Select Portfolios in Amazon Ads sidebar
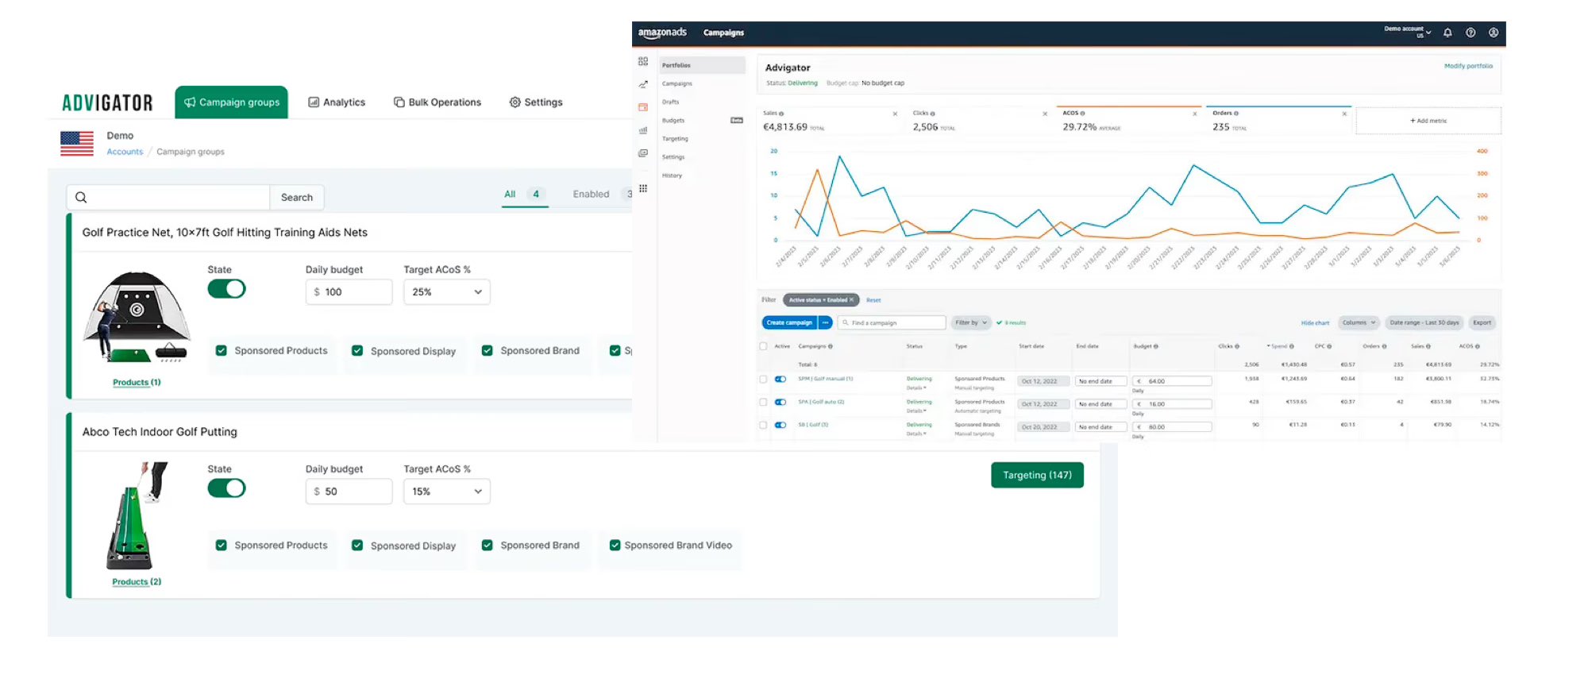The width and height of the screenshot is (1588, 679). pos(703,65)
